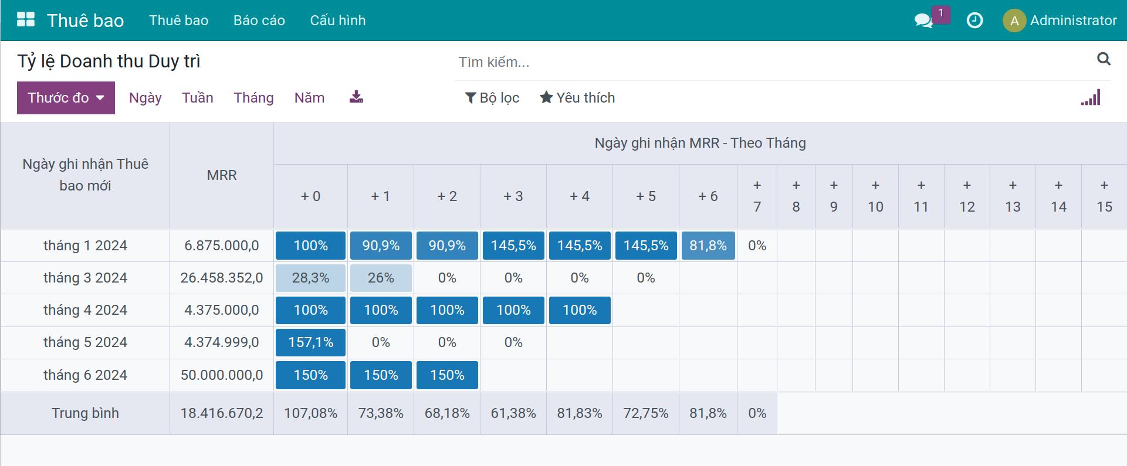Switch interval to Ngày
Screen dimensions: 1127x466
click(x=145, y=98)
